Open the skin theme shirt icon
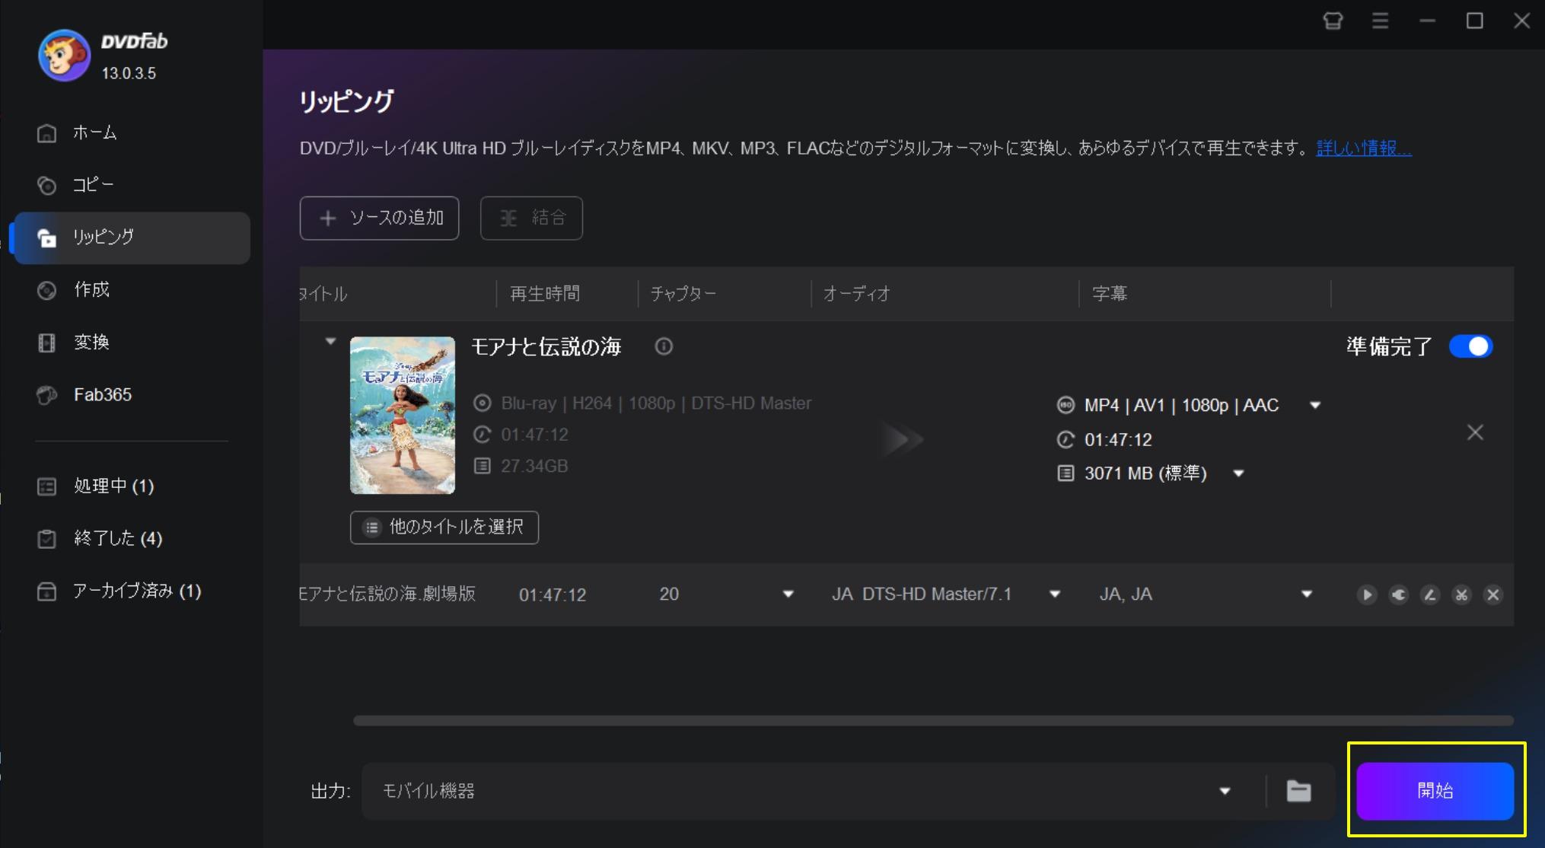Screen dimensions: 1545x848 pyautogui.click(x=1333, y=21)
